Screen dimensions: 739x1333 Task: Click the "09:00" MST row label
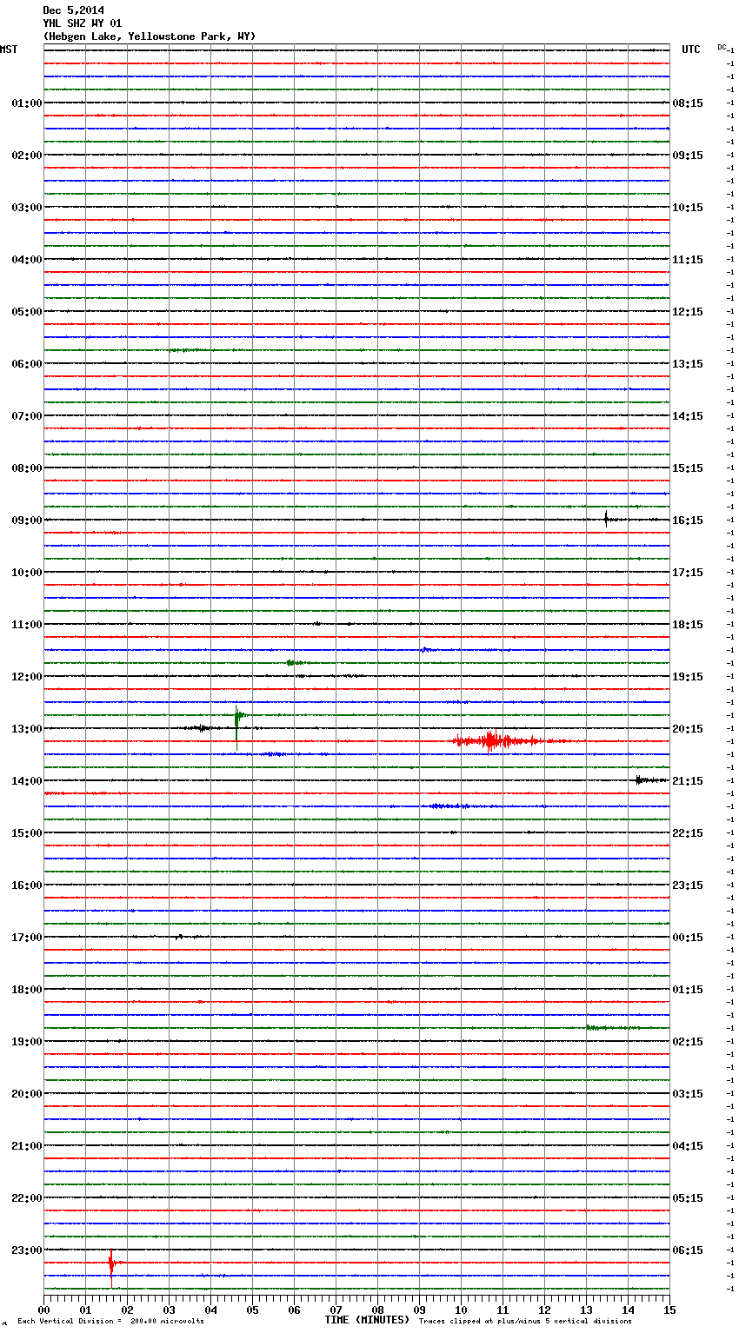point(27,521)
